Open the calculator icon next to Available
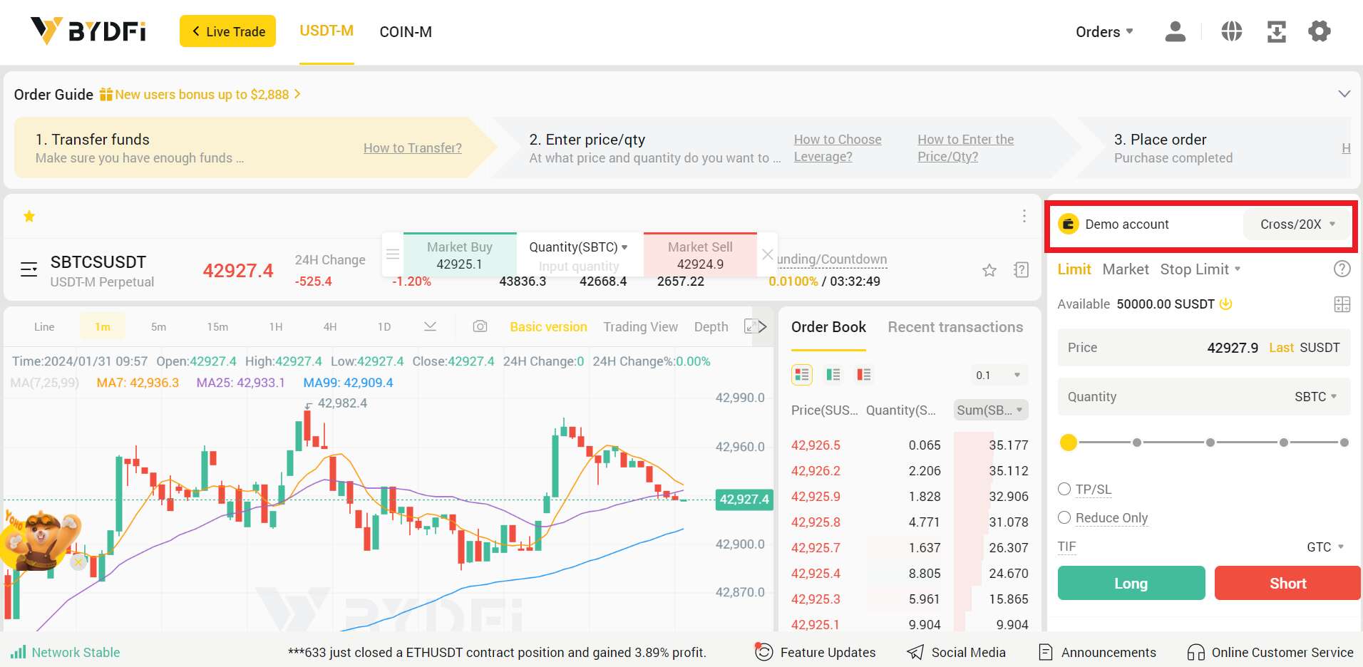This screenshot has height=667, width=1363. [x=1342, y=304]
